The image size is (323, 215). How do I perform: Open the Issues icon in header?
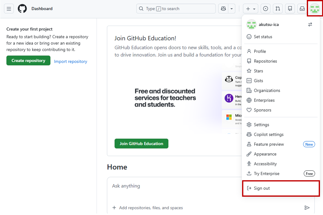click(266, 9)
